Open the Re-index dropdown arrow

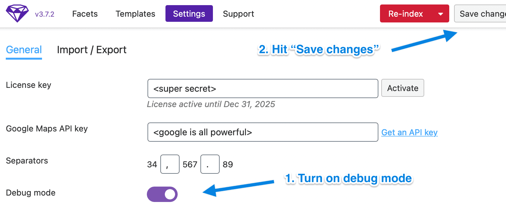(x=441, y=14)
